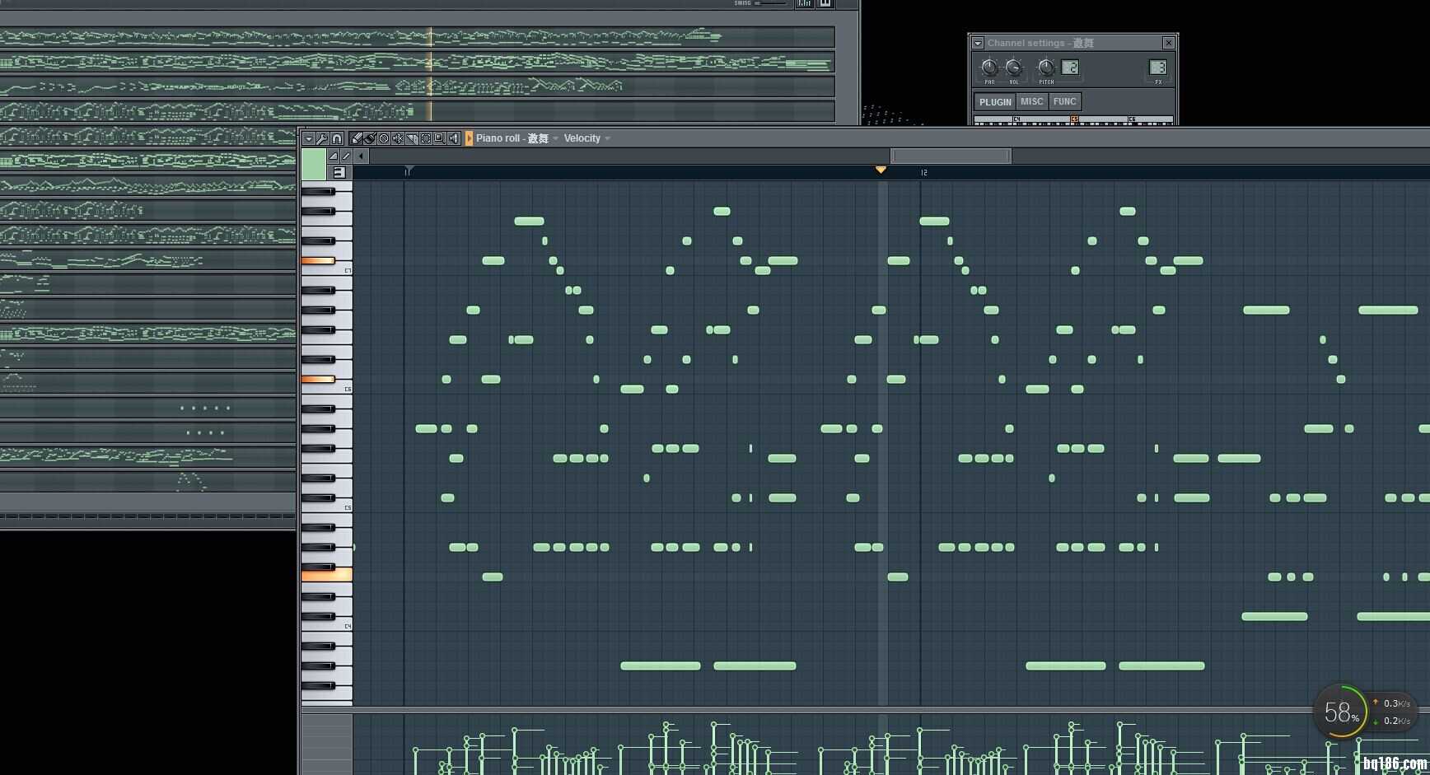Toggle the slide note button

[346, 156]
